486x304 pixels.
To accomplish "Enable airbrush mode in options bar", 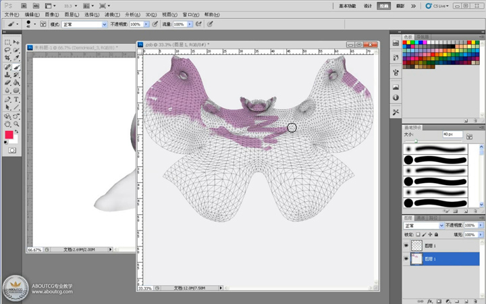I will click(198, 24).
